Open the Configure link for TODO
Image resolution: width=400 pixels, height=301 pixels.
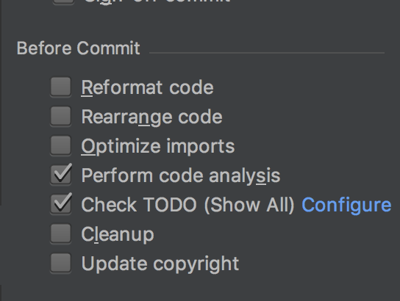point(346,205)
